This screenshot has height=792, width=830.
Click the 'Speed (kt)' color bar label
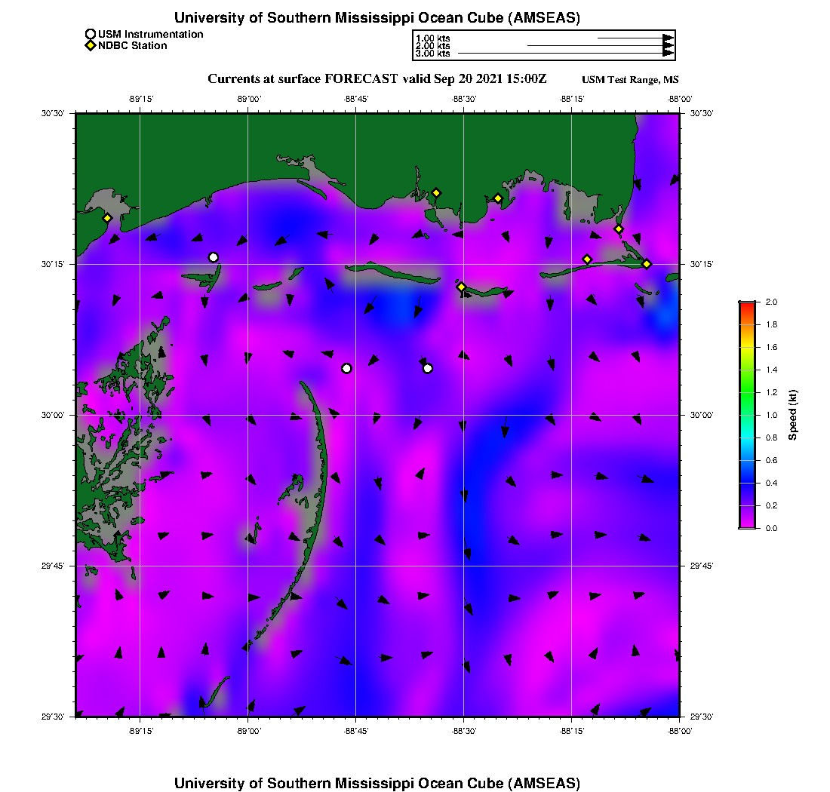tap(792, 415)
